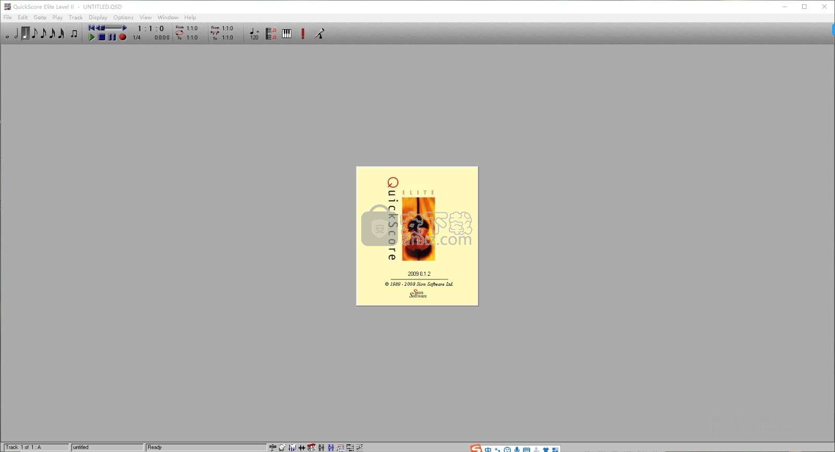
Task: Open the Goto menu
Action: point(40,17)
